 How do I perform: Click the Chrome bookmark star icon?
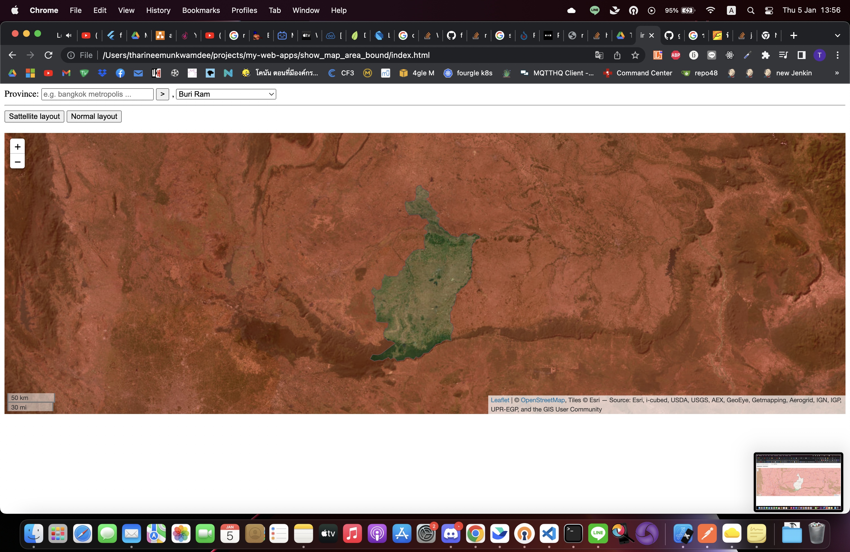coord(635,55)
